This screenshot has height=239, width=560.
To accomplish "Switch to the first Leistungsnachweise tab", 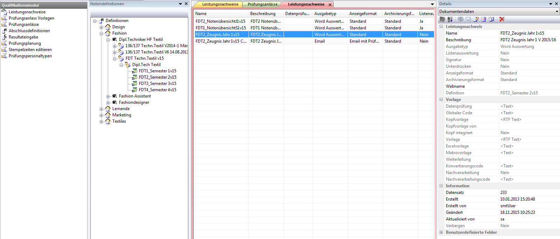I will (x=220, y=5).
